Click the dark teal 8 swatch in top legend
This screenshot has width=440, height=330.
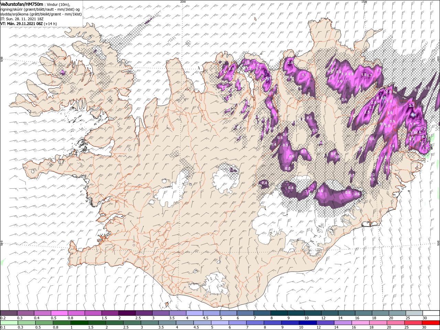[x=279, y=313]
